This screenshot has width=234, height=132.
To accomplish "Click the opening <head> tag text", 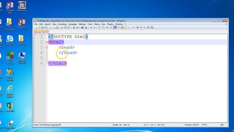I will 67,47.
